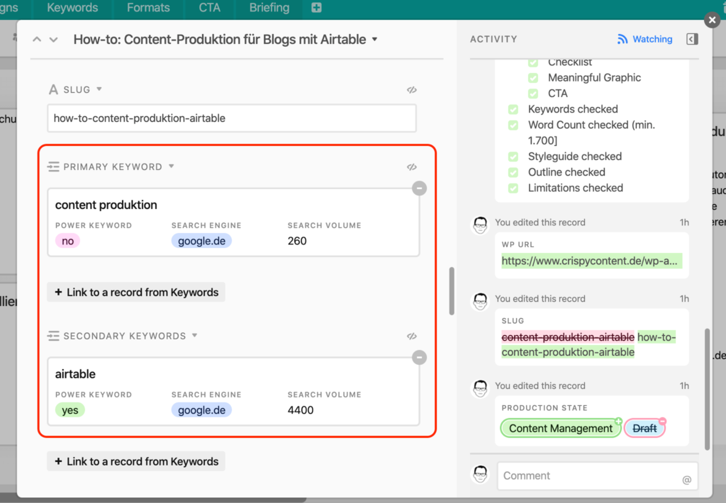The image size is (726, 503).
Task: Toggle the Word Count checked checkbox
Action: click(513, 125)
